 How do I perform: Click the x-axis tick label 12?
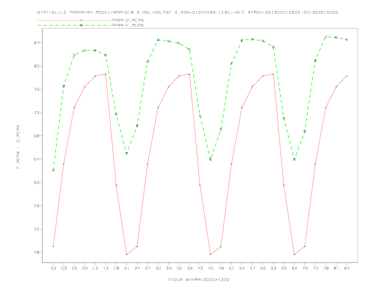(95, 268)
